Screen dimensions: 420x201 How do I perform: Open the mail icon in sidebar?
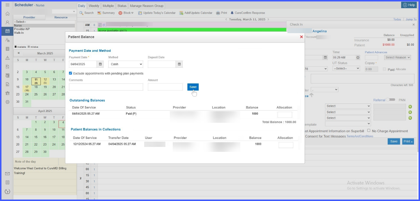(x=8, y=174)
